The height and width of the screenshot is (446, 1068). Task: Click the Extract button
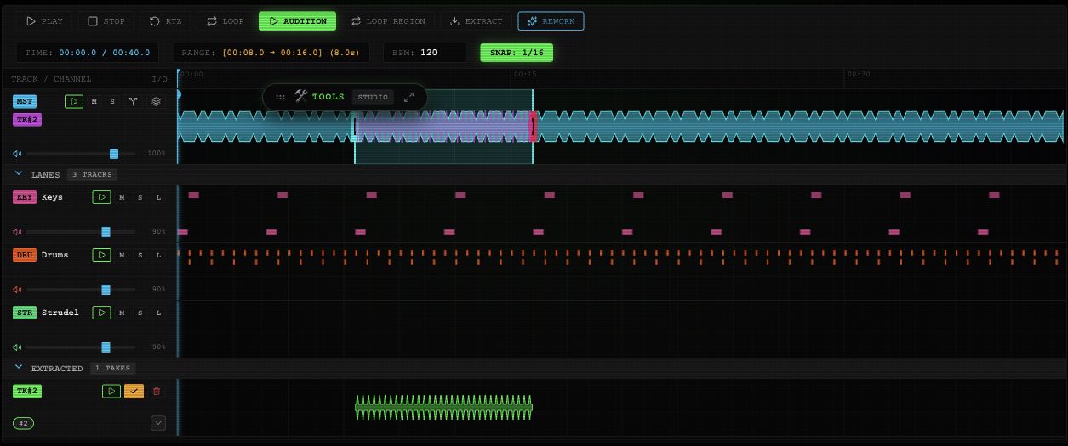click(x=476, y=21)
